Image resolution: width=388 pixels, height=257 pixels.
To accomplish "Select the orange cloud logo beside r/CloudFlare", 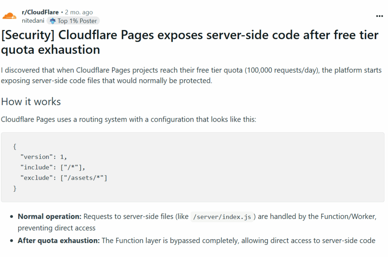I will click(9, 16).
